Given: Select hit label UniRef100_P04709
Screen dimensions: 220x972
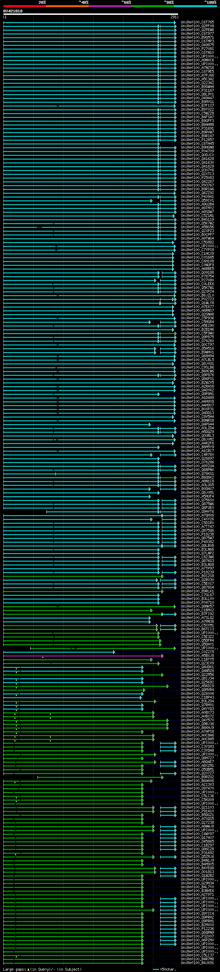Looking at the screenshot, I should coord(197,151).
